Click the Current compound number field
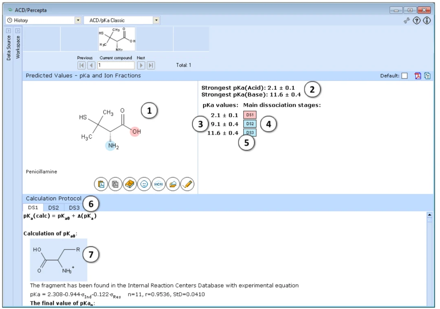Image resolution: width=440 pixels, height=309 pixels. (x=116, y=65)
